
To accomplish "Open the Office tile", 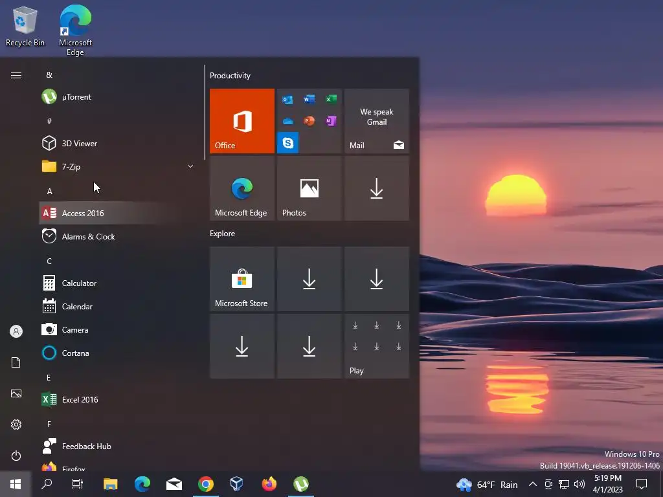I will click(x=242, y=121).
